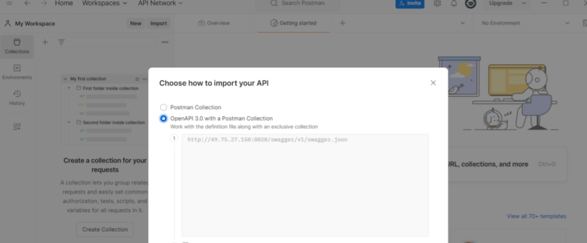Switch to the Overview tab
587x243 pixels.
click(x=214, y=23)
